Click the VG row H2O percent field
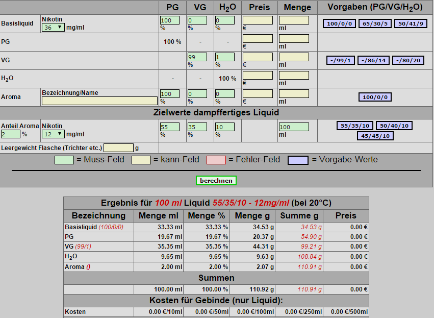 tap(224, 57)
